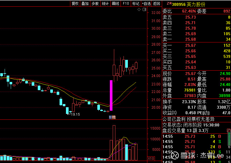Toggle the panel layout icon near price axis
Screen dimensions: 231x163
click(144, 10)
